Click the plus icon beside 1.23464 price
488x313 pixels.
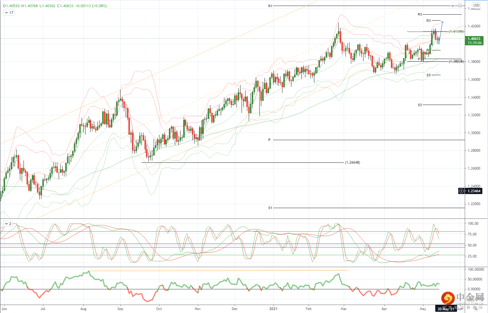[461, 191]
